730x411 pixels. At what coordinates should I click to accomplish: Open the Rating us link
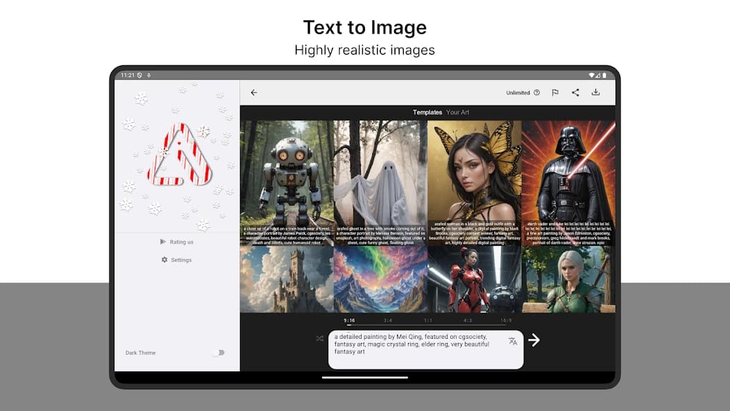click(182, 242)
